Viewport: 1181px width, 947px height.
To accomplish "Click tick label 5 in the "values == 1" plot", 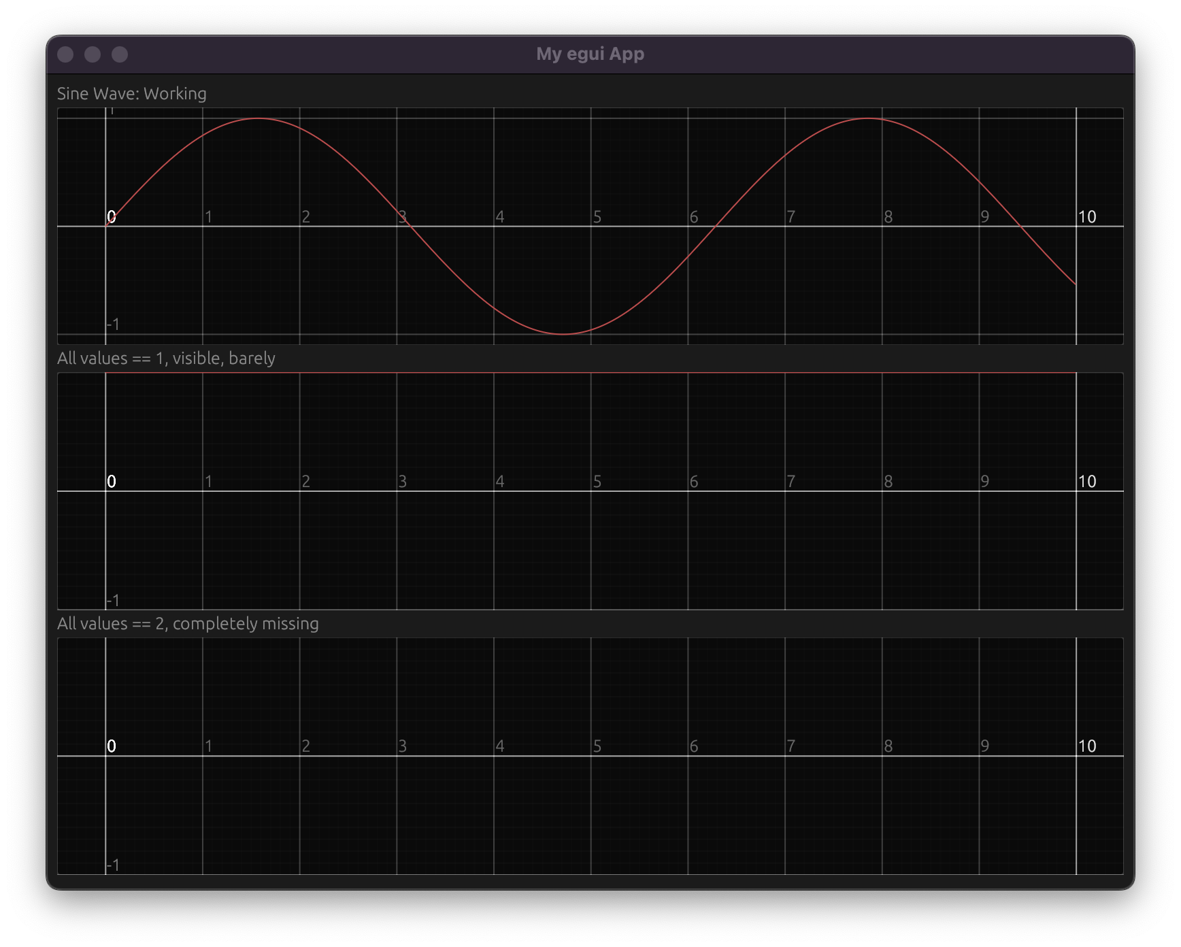I will tap(597, 482).
